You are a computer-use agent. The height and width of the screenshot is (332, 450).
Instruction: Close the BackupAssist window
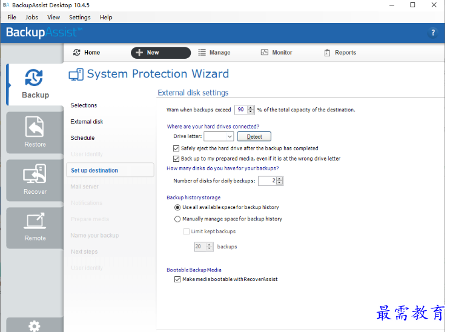pos(434,5)
